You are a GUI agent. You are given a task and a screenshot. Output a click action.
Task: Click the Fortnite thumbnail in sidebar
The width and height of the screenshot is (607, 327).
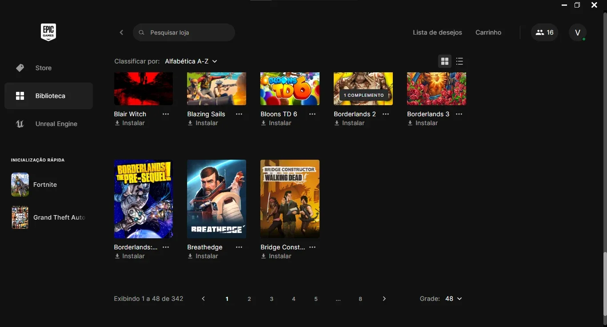pos(20,185)
